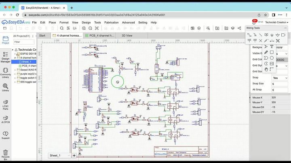Open the Recycle Bin
The image size is (291, 163).
(5, 155)
